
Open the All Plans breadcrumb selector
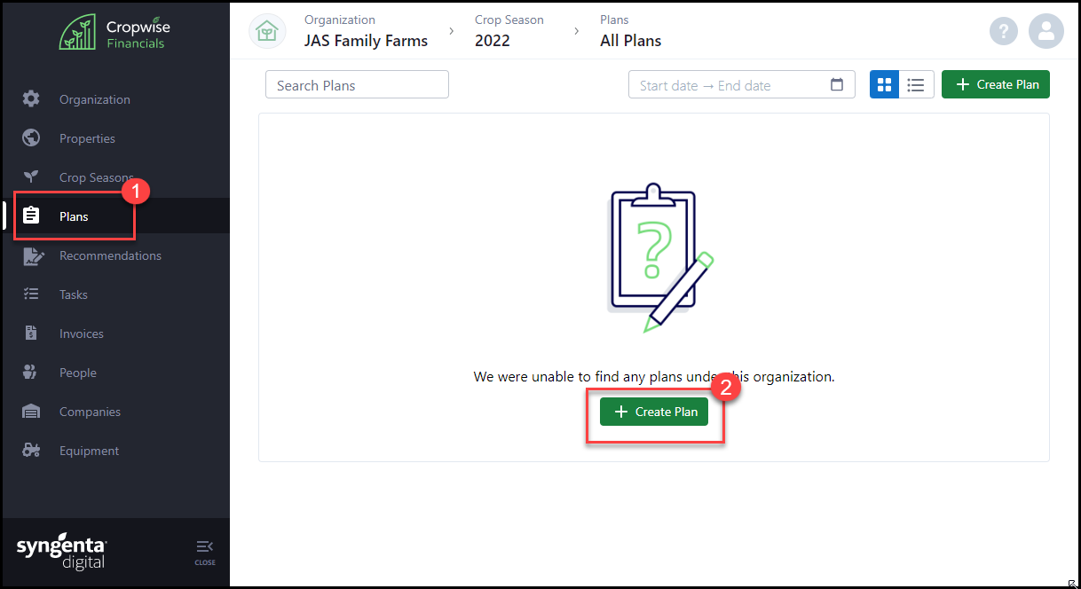pyautogui.click(x=630, y=40)
